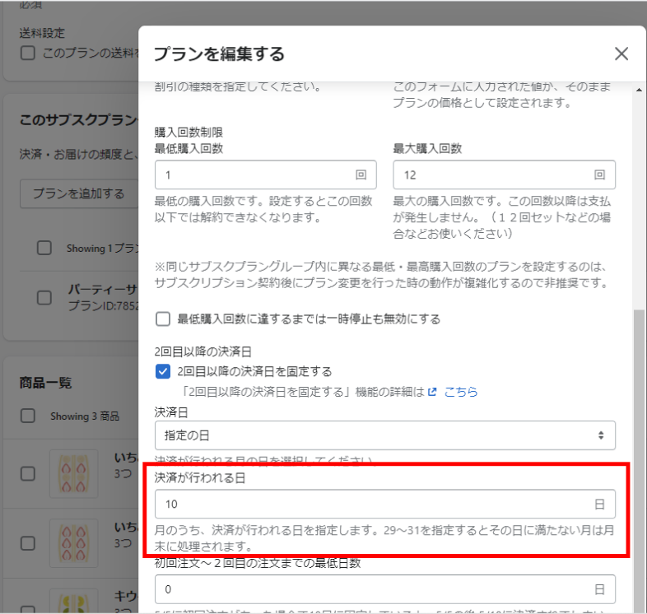The height and width of the screenshot is (614, 647).
Task: Enable 最低購入回数に達するまでは一時停止も無効にする checkbox
Action: coord(163,319)
